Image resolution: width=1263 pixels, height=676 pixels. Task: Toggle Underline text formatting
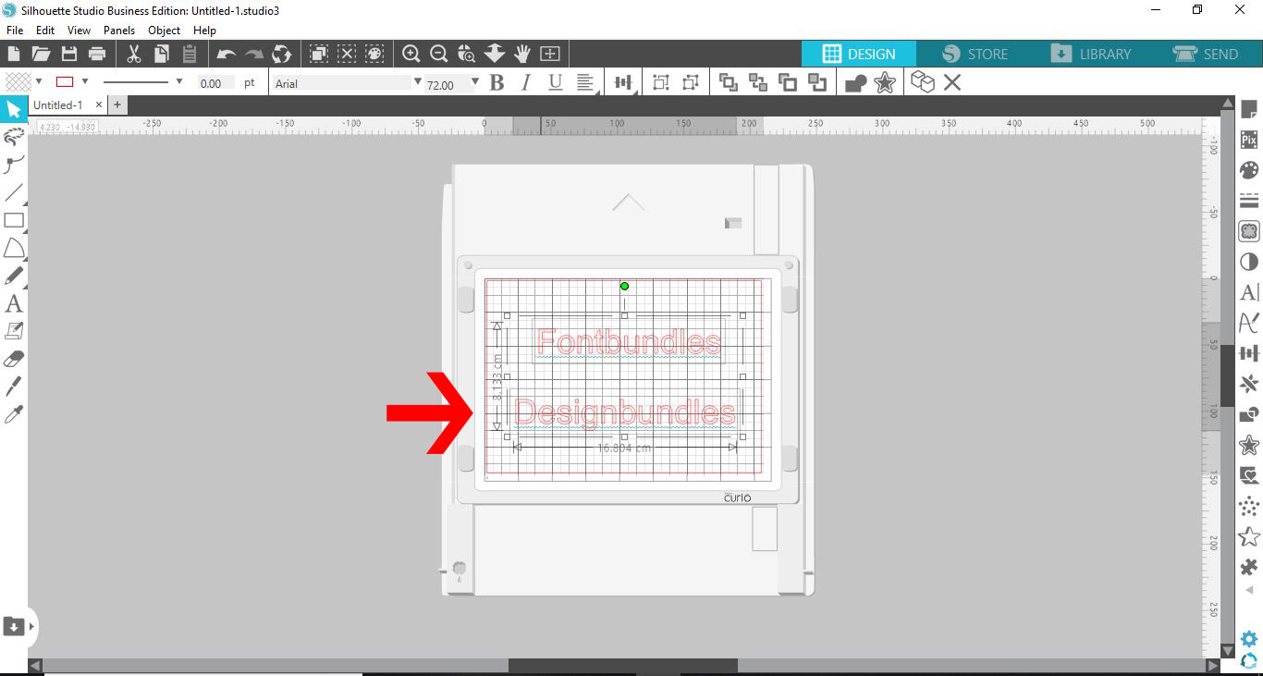click(555, 83)
